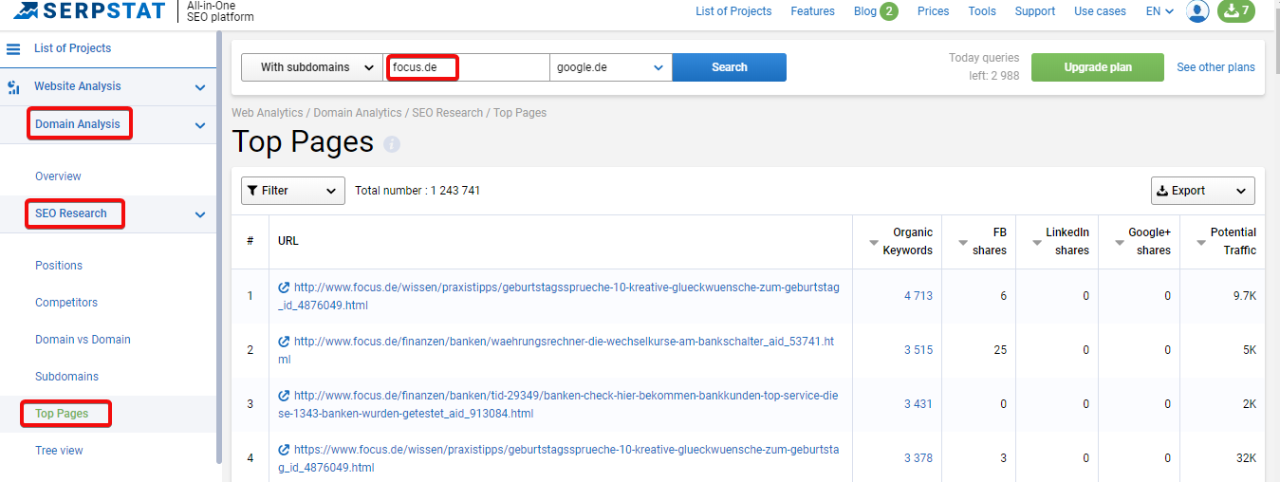1280x482 pixels.
Task: Open Tools in top navigation
Action: 982,11
